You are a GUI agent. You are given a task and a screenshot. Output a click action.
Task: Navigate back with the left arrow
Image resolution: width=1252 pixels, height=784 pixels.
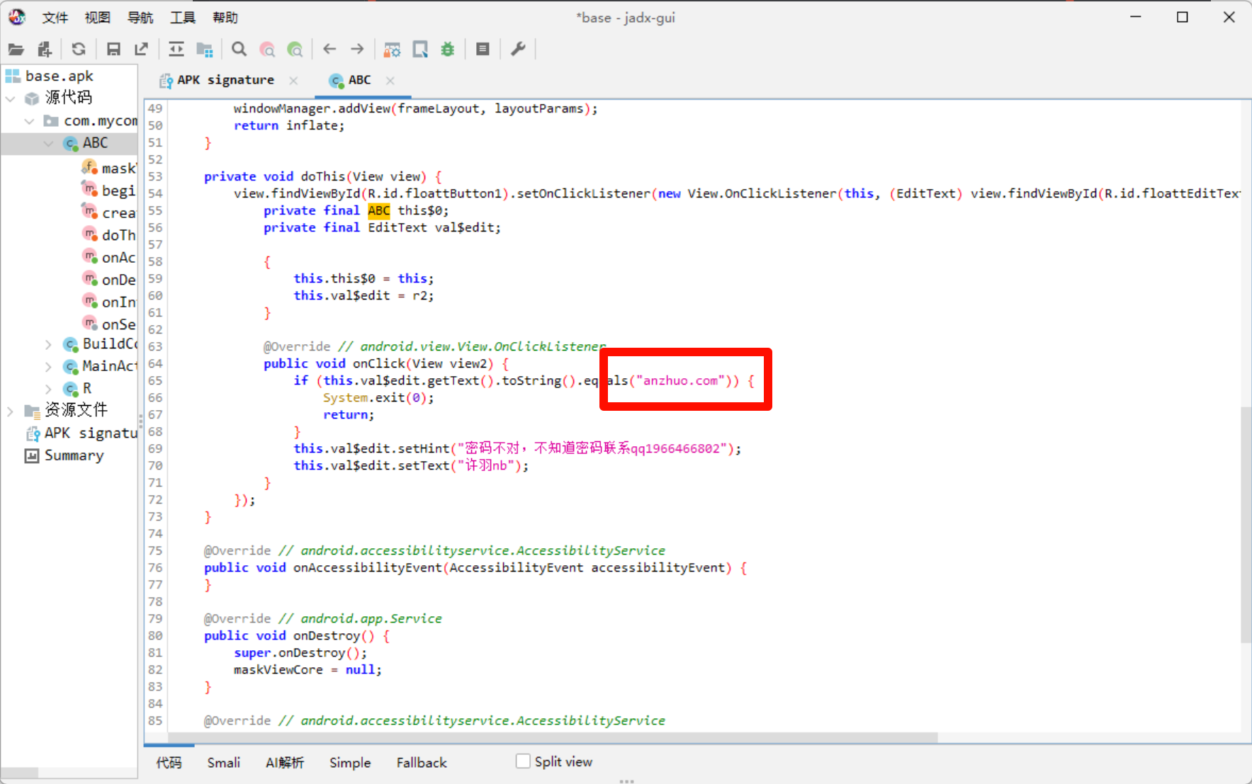pos(329,50)
